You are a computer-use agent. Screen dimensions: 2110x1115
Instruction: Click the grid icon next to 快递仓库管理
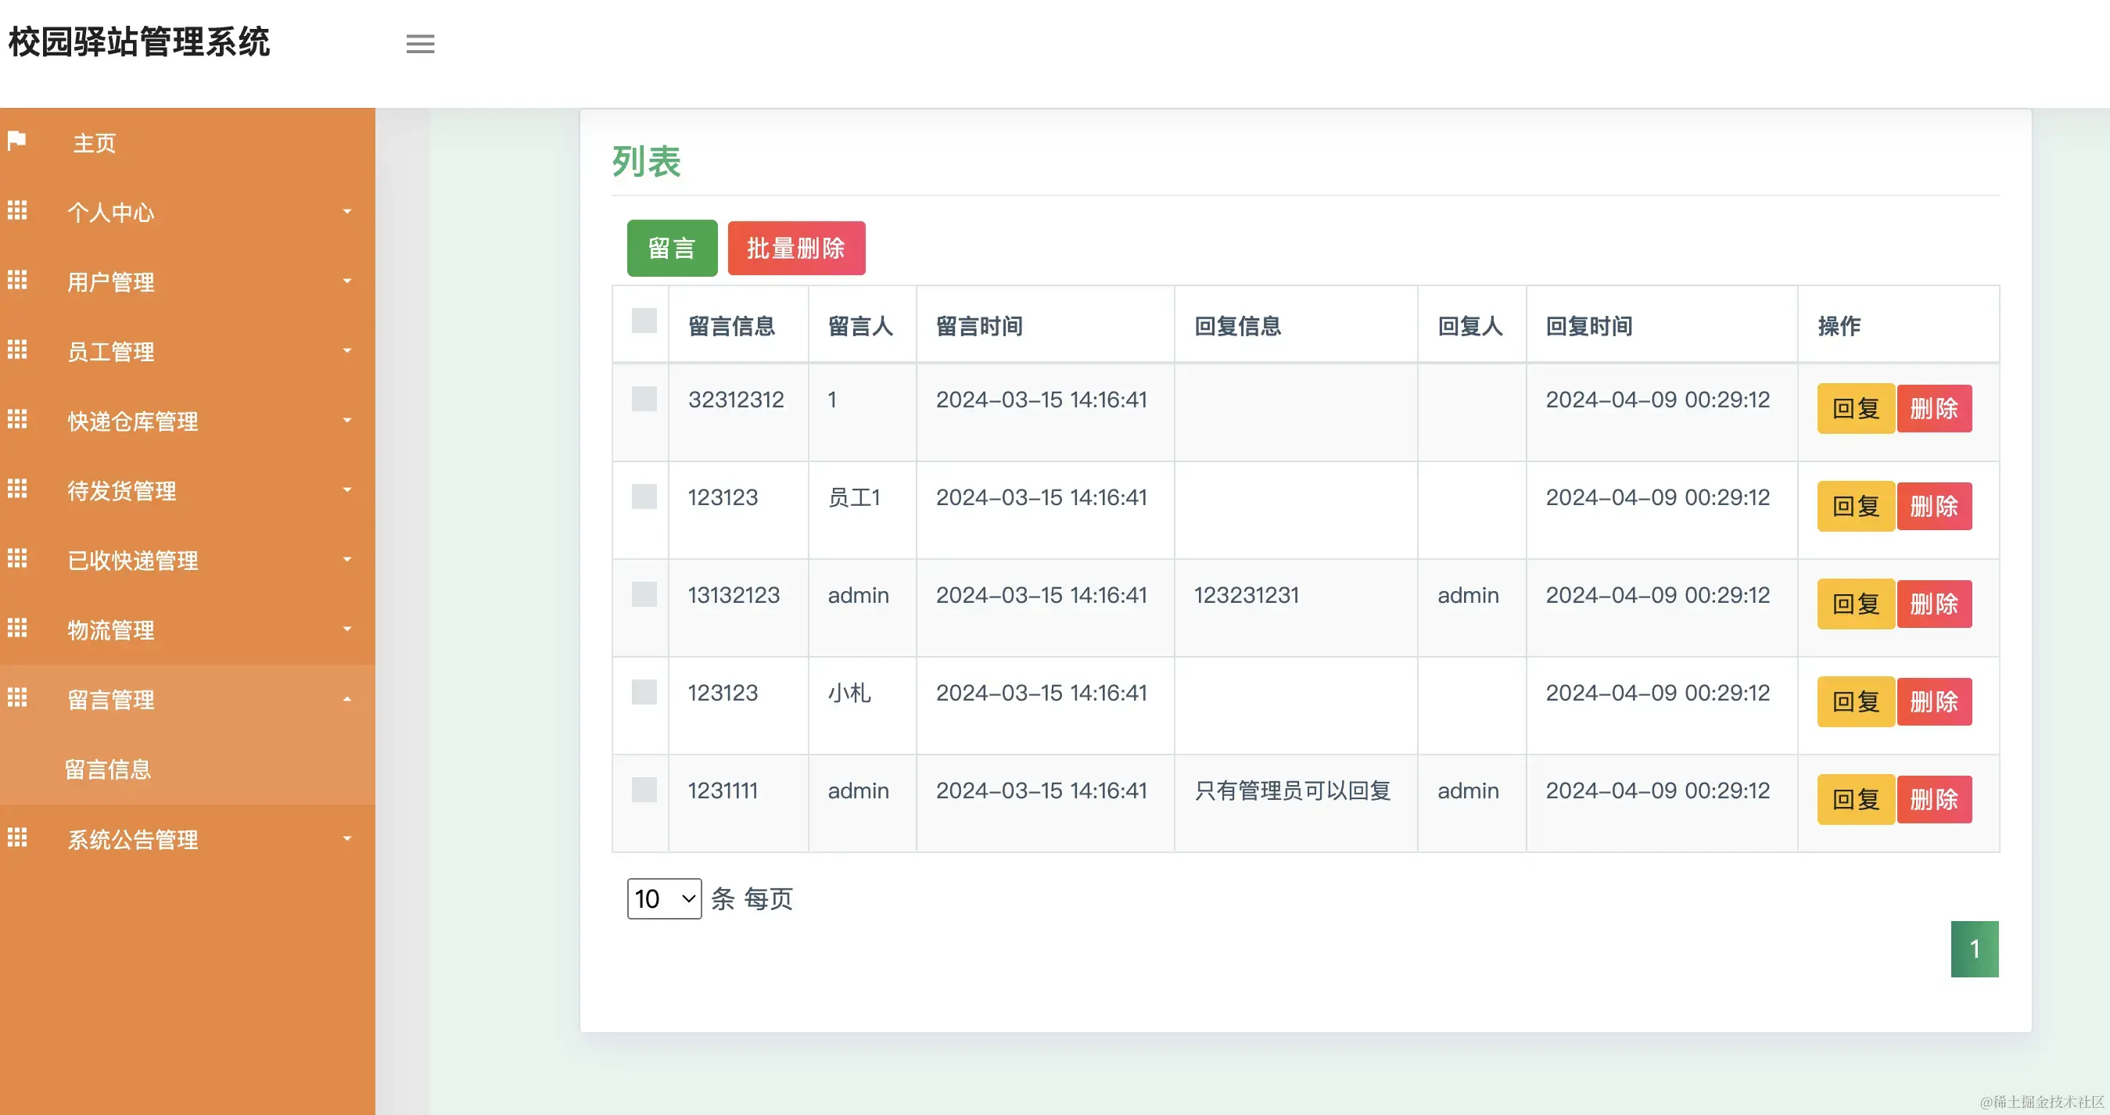[16, 420]
